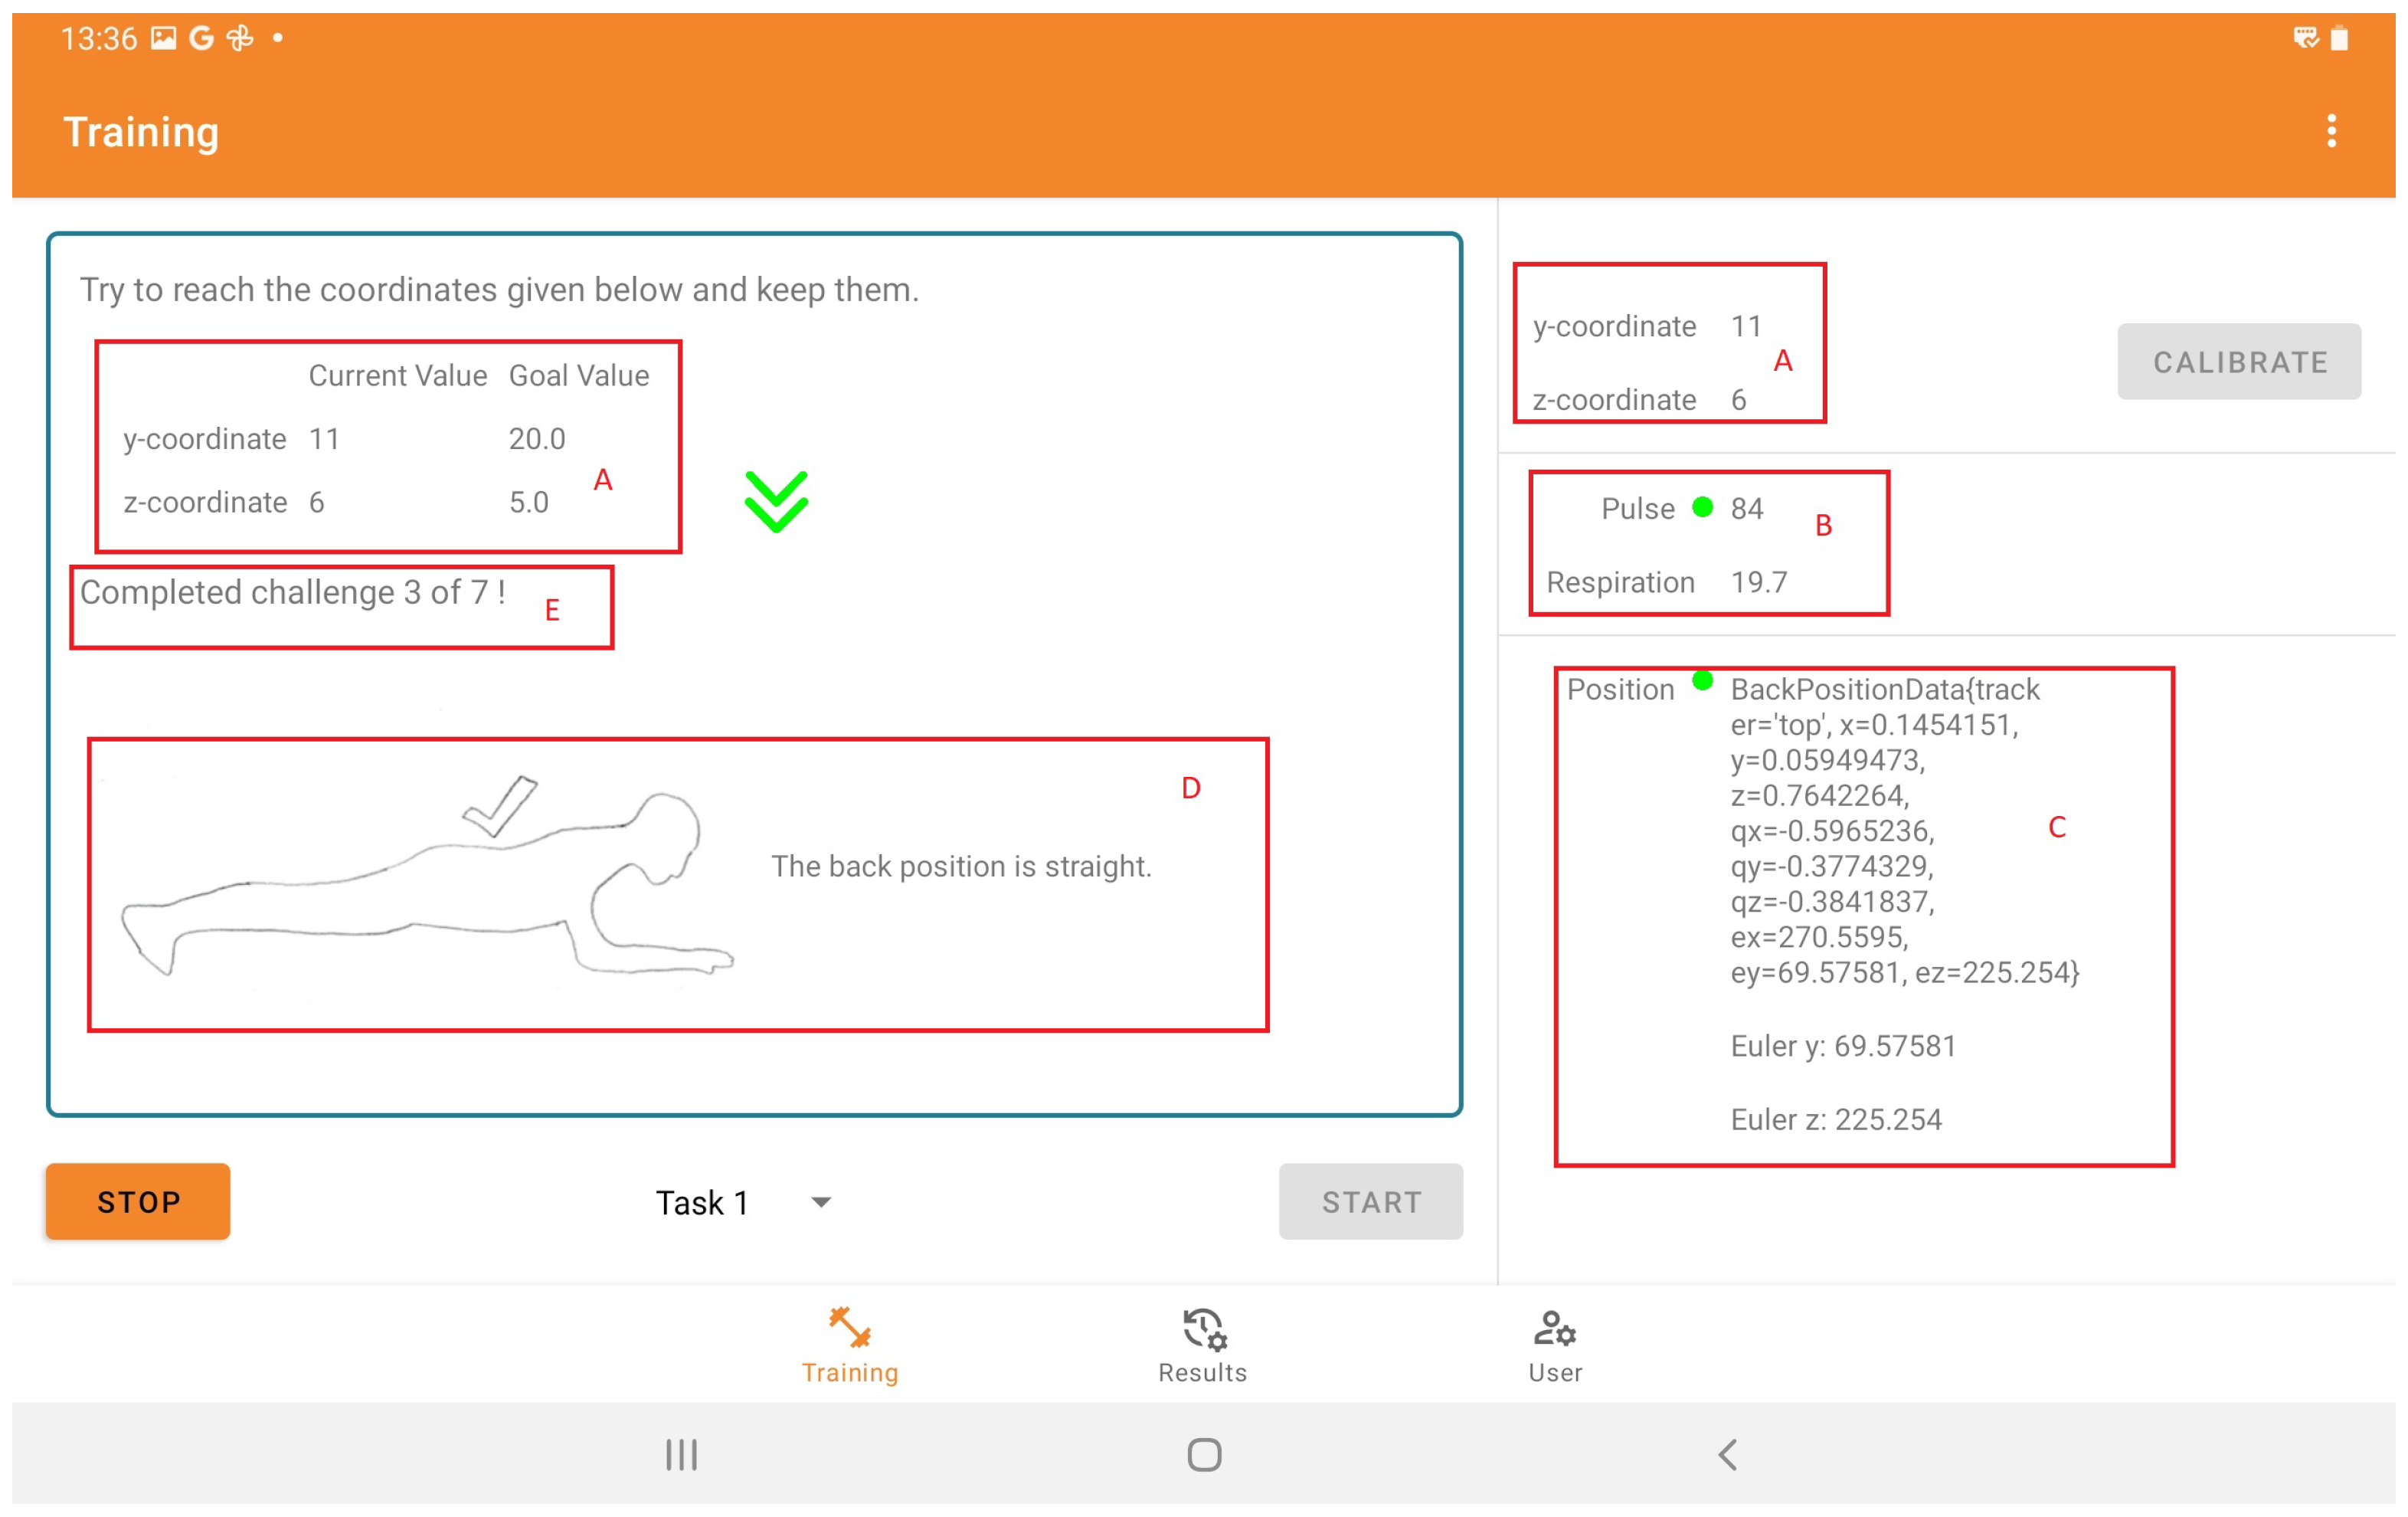
Task: Tap the green Pulse status dot
Action: (1702, 507)
